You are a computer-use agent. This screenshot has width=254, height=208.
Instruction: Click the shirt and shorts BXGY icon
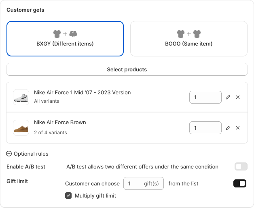pos(65,34)
